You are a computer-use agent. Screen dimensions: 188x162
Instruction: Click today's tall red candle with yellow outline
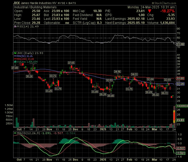point(174,117)
